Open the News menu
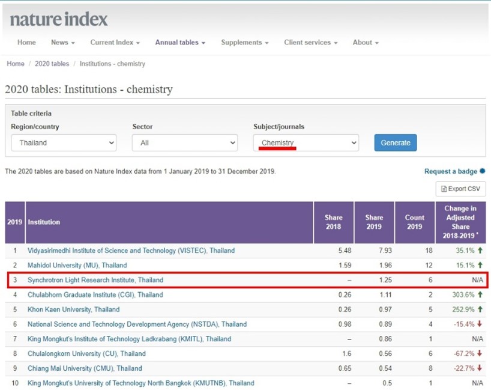 pos(62,42)
